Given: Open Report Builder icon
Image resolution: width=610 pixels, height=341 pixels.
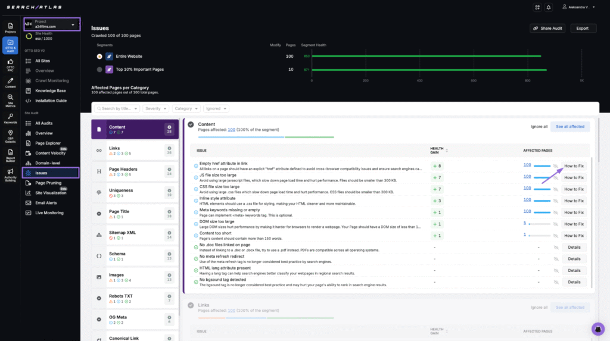Looking at the screenshot, I should tap(10, 155).
